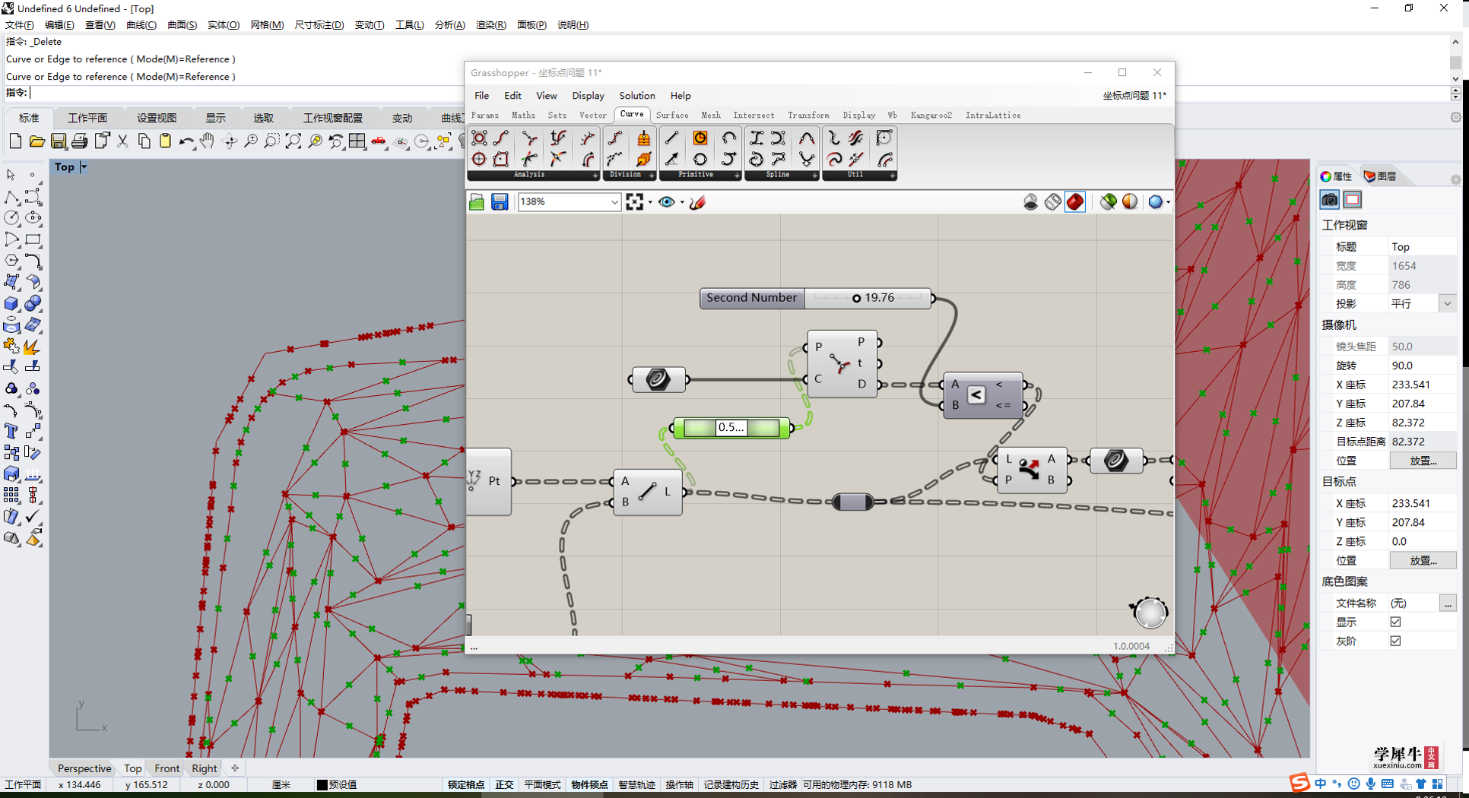Click the Undo arrow icon in Rhino toolbar

point(186,141)
